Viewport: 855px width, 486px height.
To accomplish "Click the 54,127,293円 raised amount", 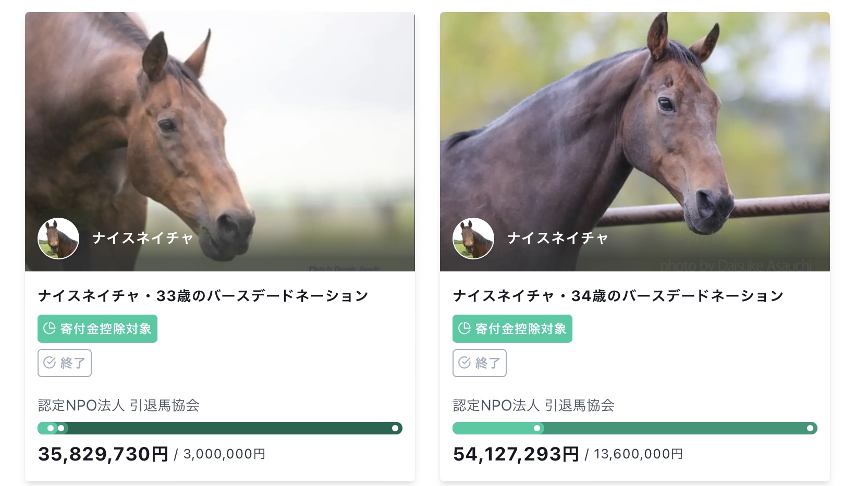I will point(516,454).
